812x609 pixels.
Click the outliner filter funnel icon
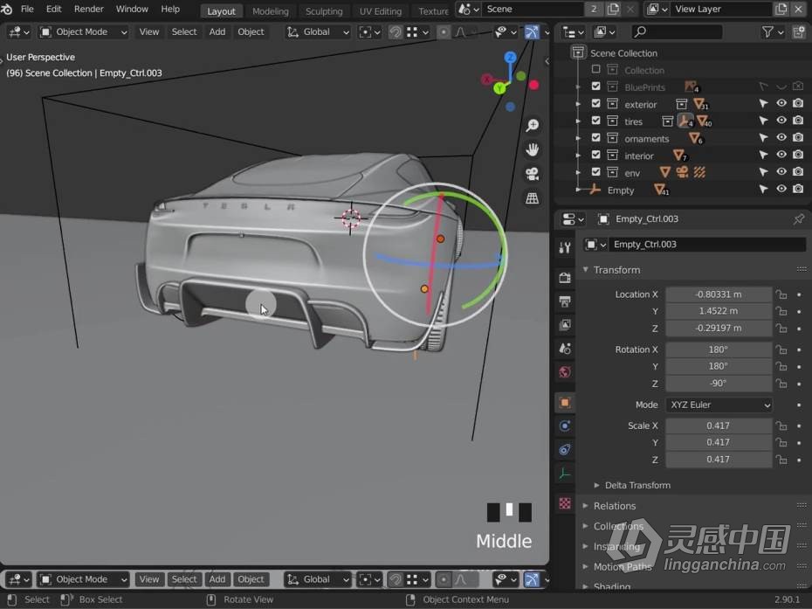[x=767, y=32]
